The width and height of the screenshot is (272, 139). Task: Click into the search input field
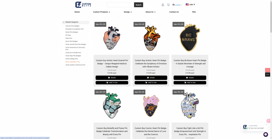coord(120,5)
